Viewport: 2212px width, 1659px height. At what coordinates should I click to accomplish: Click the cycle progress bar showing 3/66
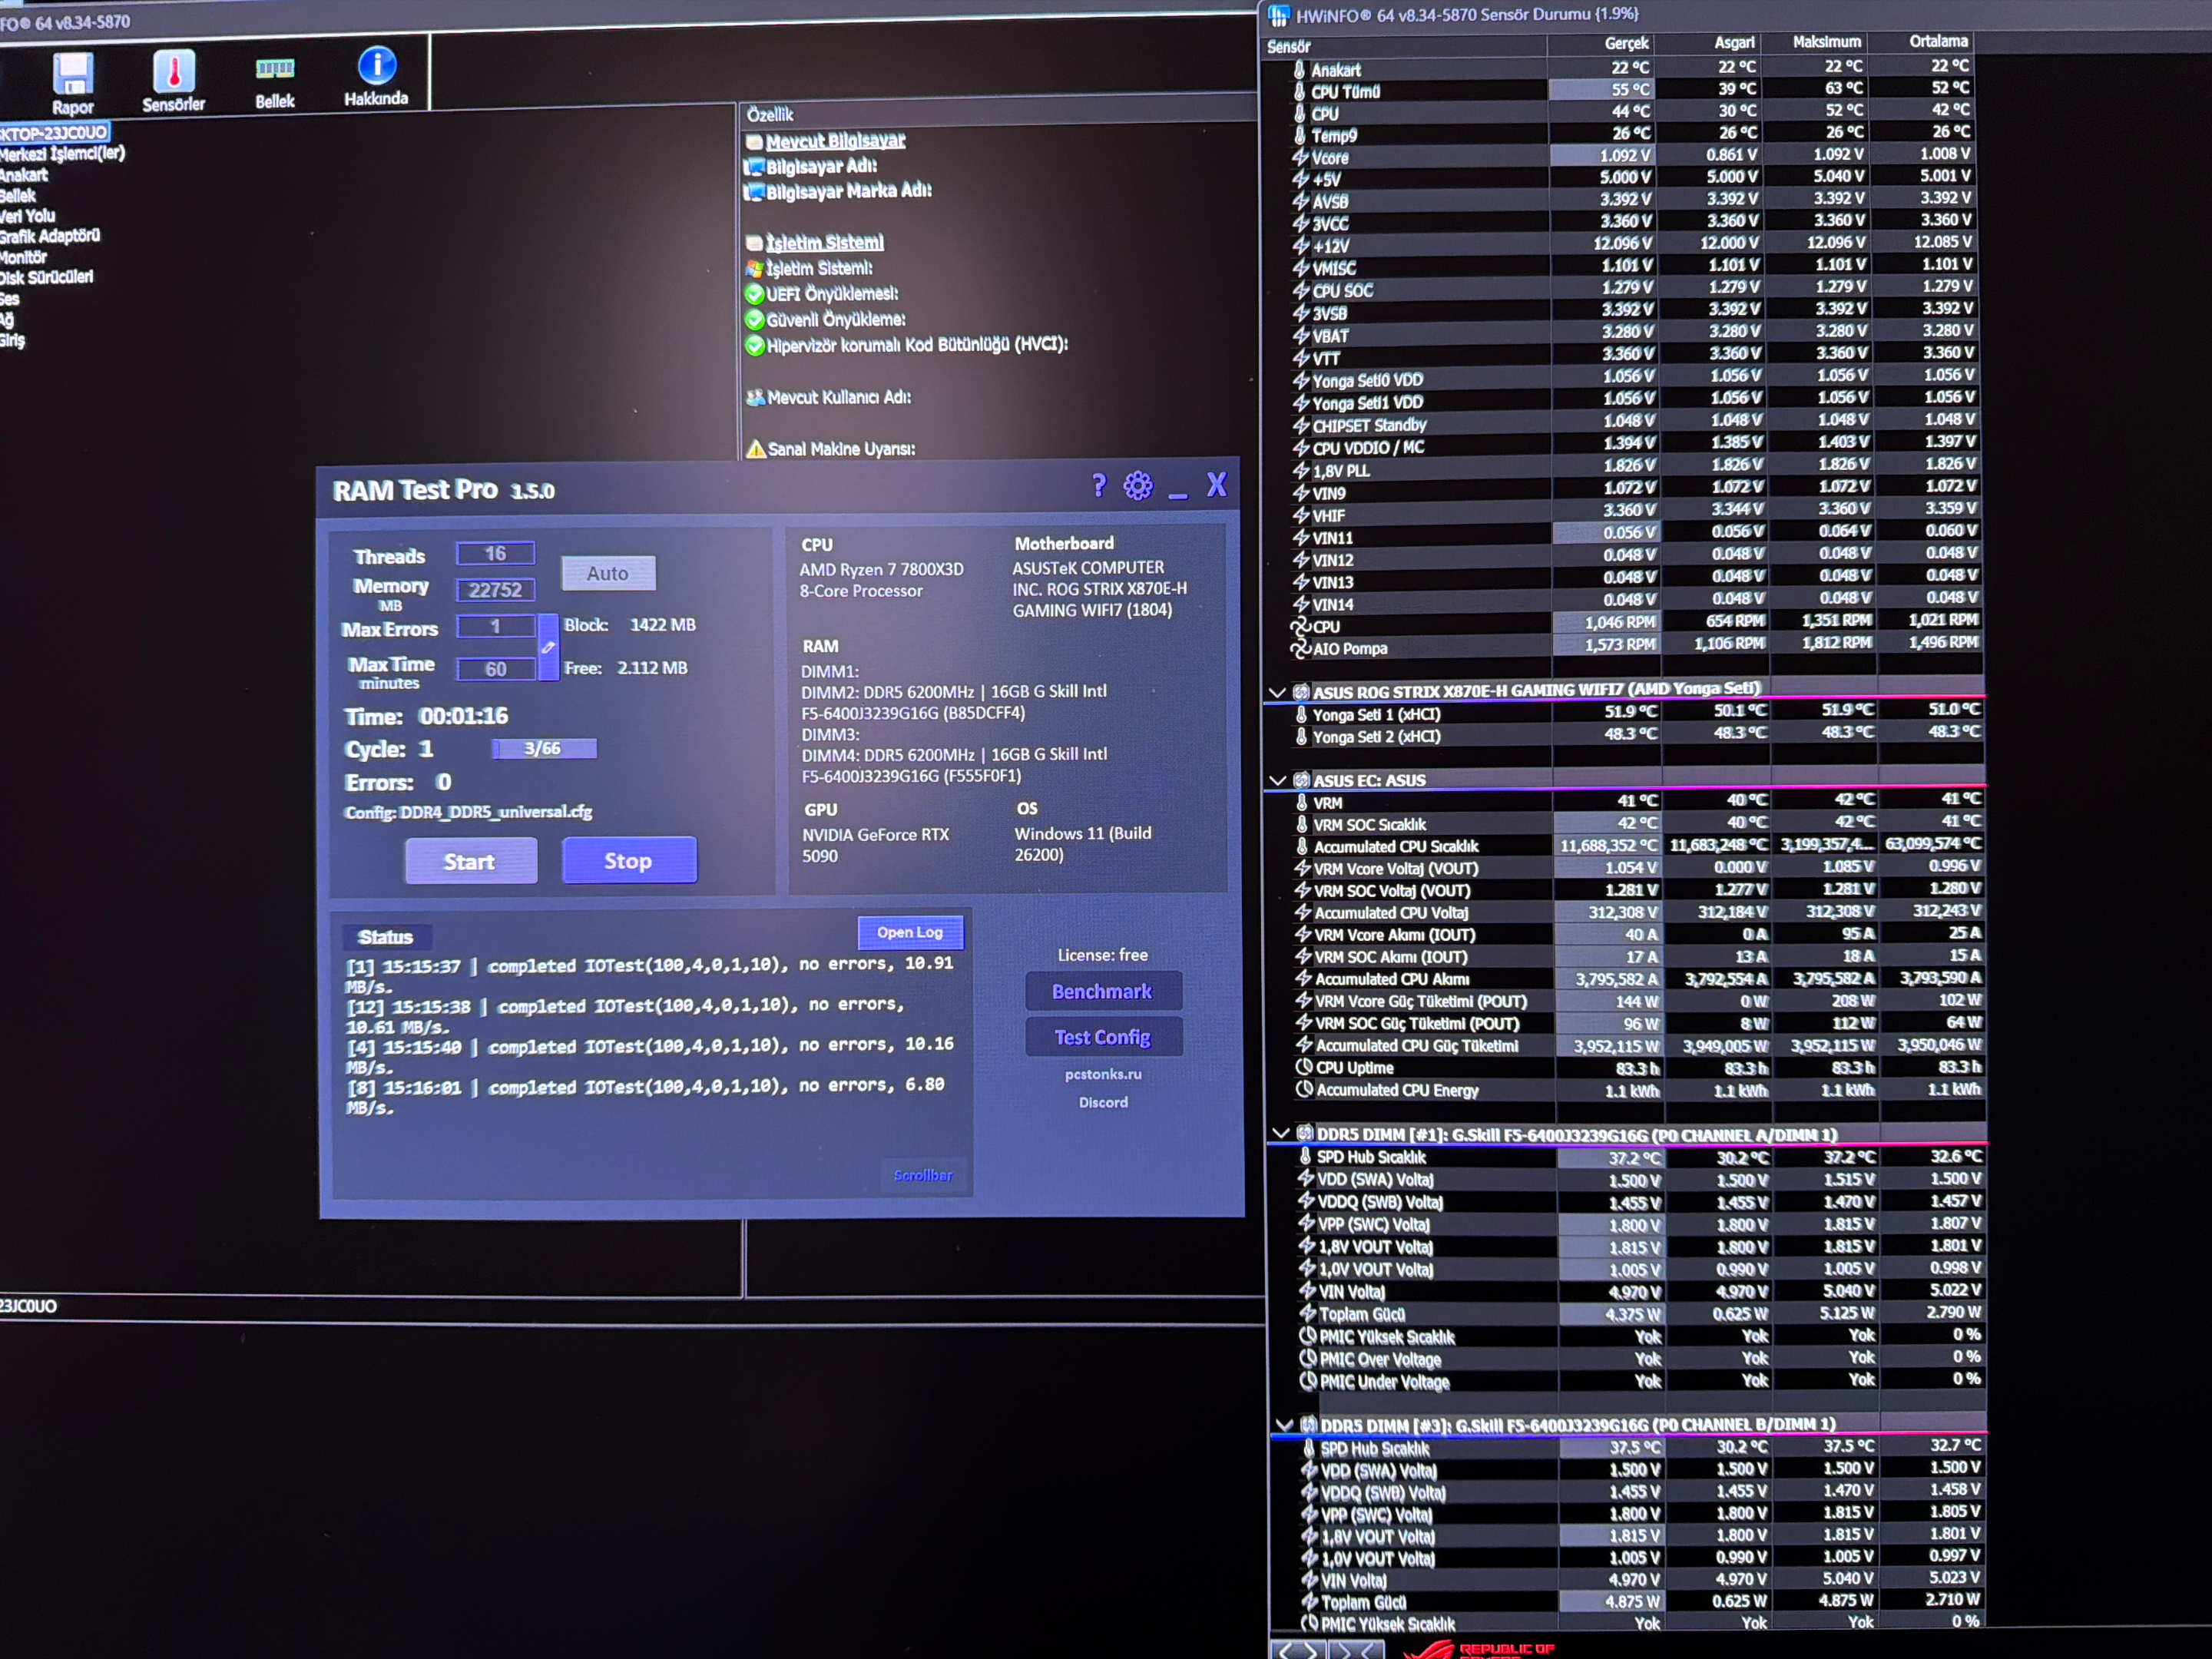(544, 748)
